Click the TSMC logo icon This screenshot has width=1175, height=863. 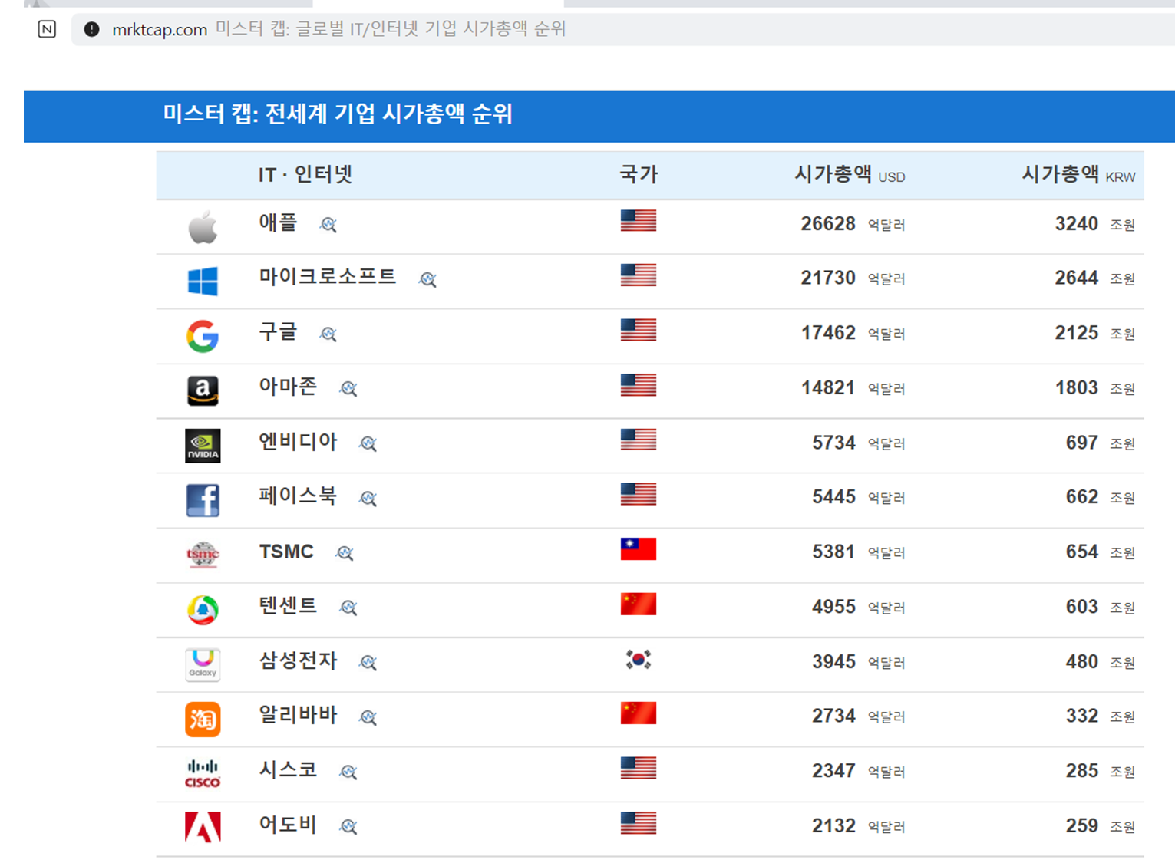203,555
